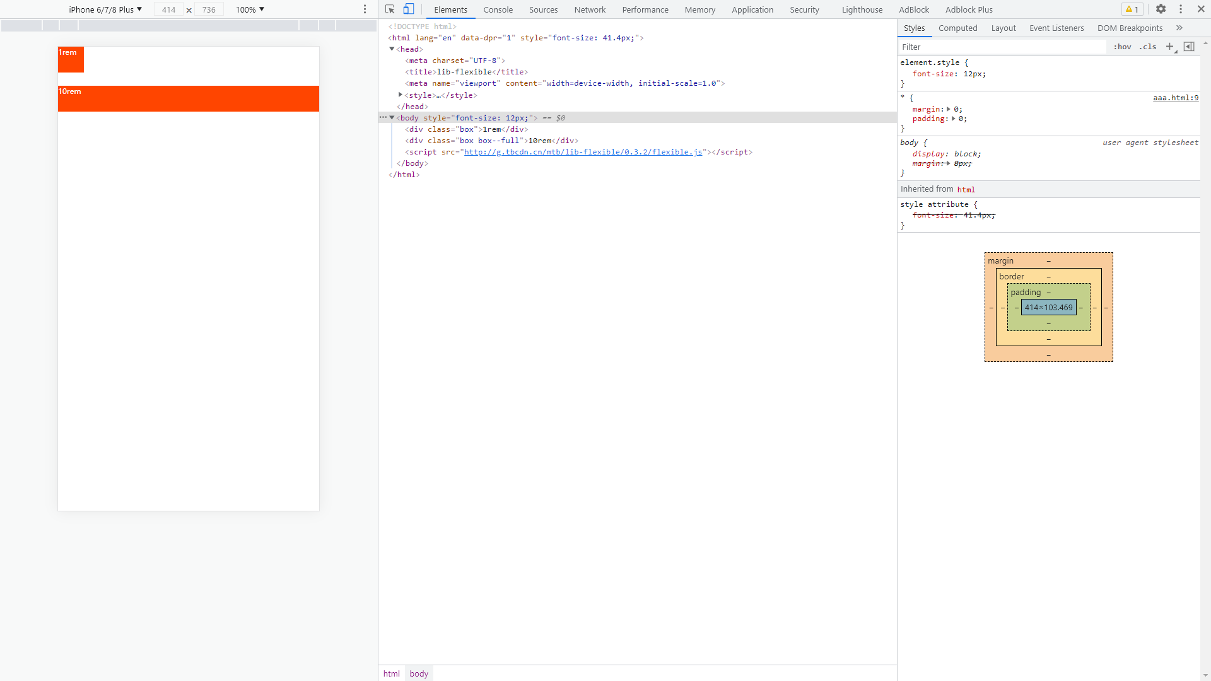1211x681 pixels.
Task: Open the Memory tab
Action: coord(700,9)
